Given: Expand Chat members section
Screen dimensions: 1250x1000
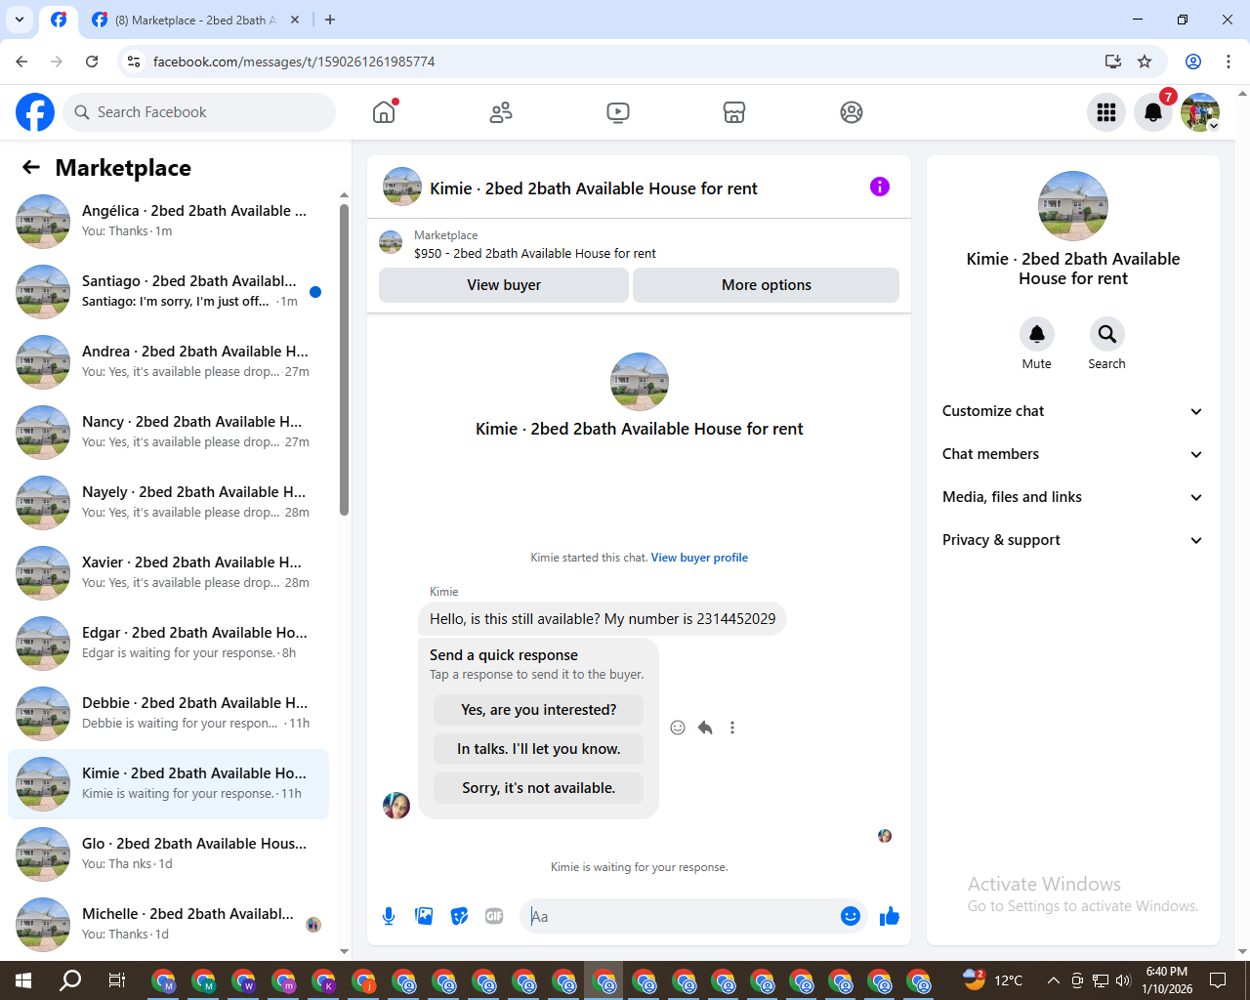Looking at the screenshot, I should pos(1072,454).
